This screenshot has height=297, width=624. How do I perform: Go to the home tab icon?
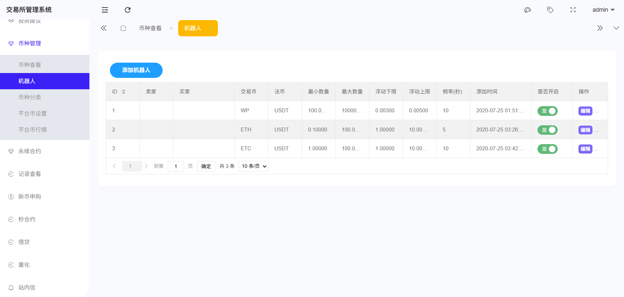tap(123, 28)
